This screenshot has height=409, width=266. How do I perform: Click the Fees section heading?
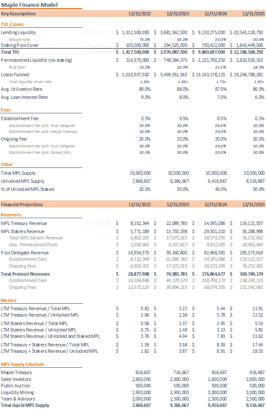(x=6, y=110)
